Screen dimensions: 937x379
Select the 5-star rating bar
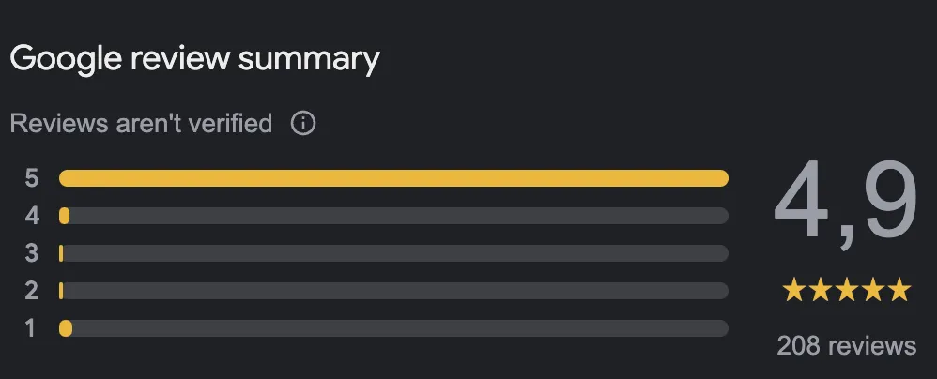pyautogui.click(x=393, y=178)
